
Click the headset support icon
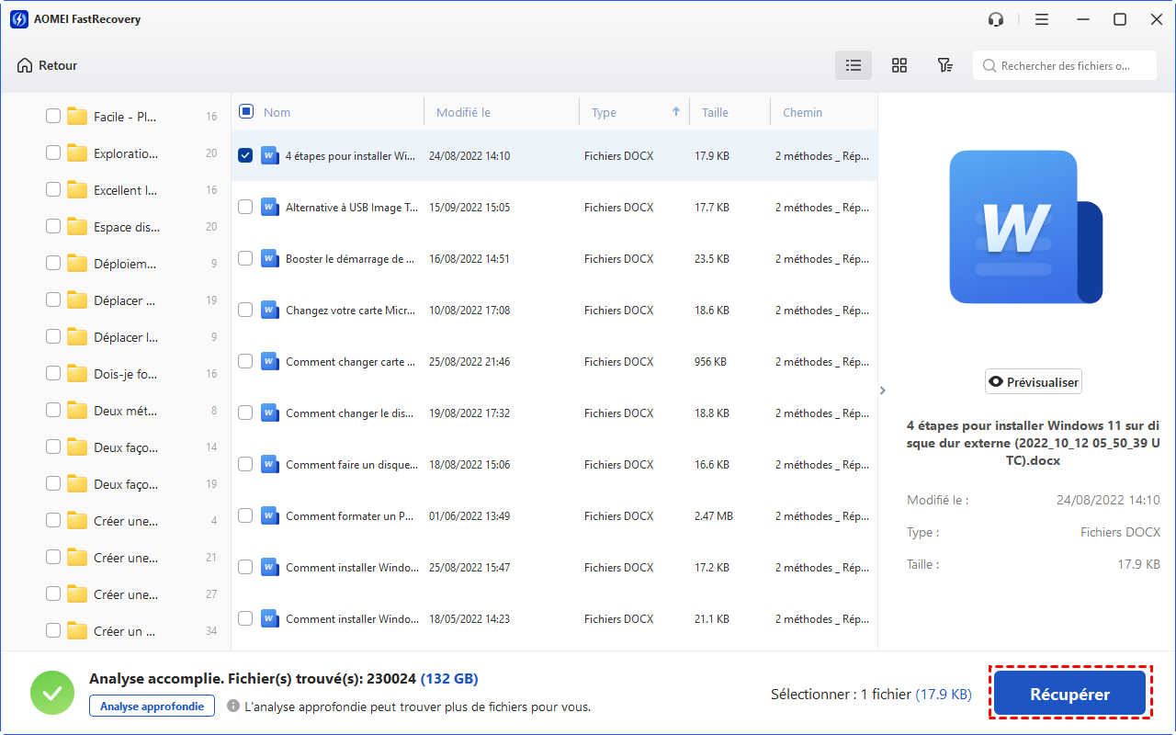(x=996, y=19)
